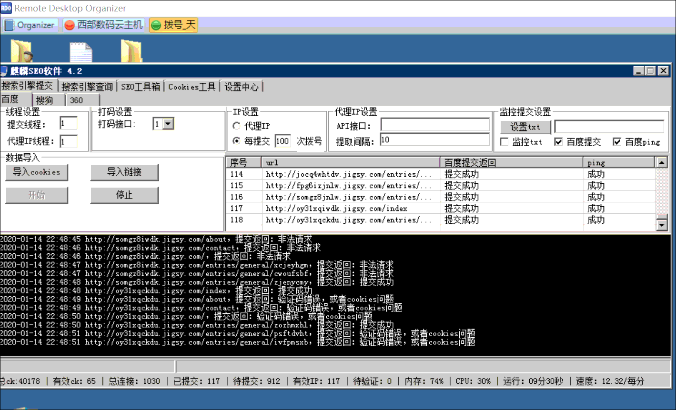Screen dimensions: 676x410
Task: Click the 提交线程 input field
Action: pos(69,124)
